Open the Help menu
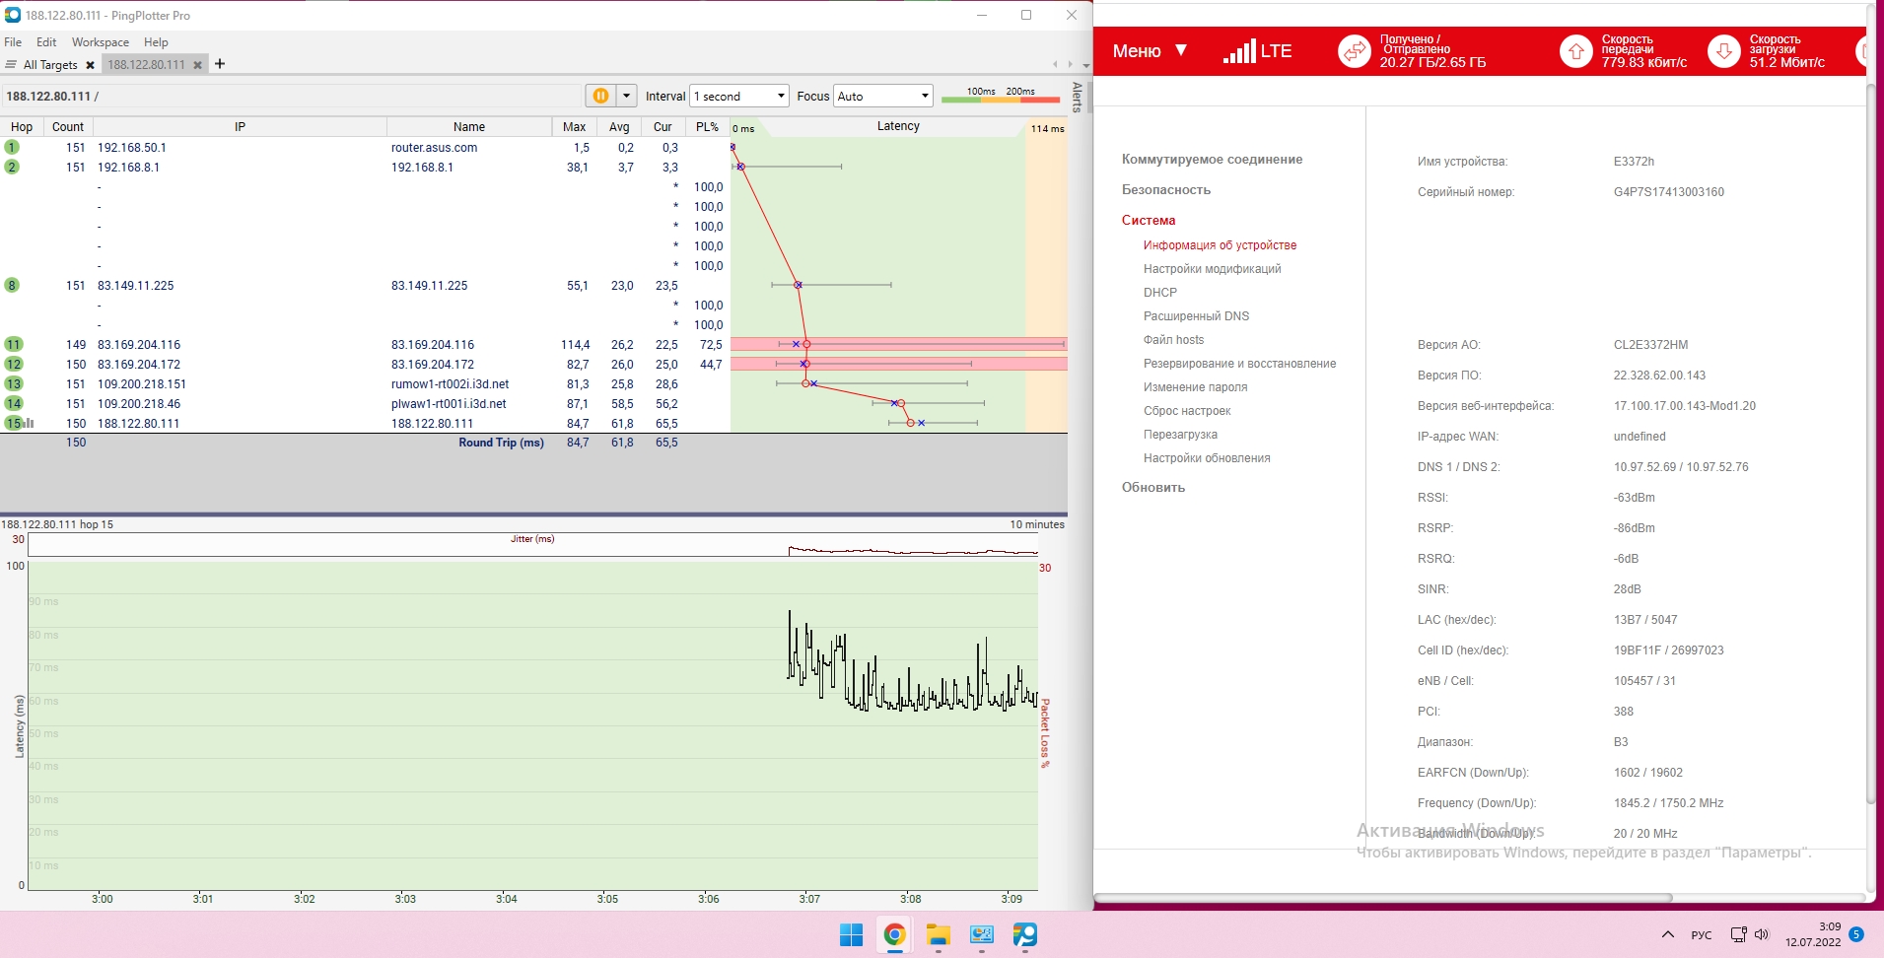 coord(156,42)
